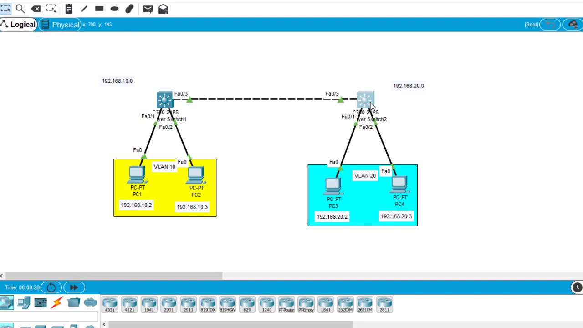The width and height of the screenshot is (583, 328).
Task: Select the Draw Ellipse tool
Action: click(114, 9)
